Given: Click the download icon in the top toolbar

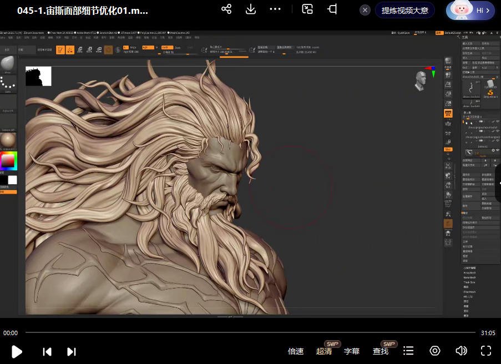Looking at the screenshot, I should coord(251,9).
